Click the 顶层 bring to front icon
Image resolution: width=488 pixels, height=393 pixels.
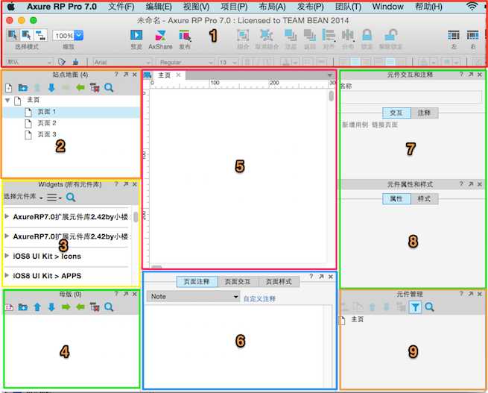291,35
